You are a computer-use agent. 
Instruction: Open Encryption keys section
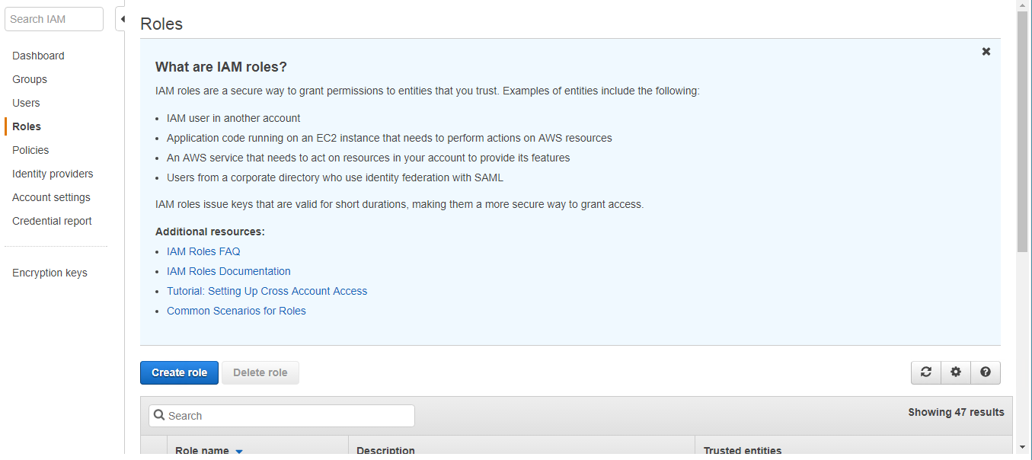point(50,273)
